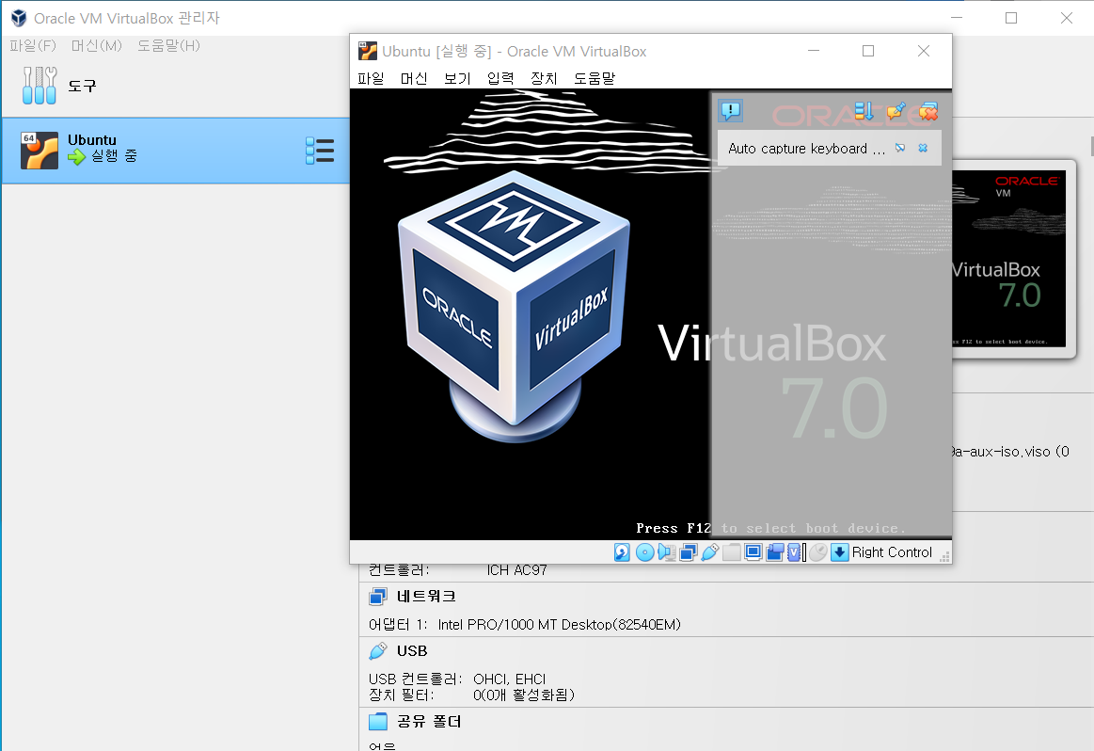1094x751 pixels.
Task: Click the 0(0개 활성화됨) device filter value
Action: [x=524, y=695]
